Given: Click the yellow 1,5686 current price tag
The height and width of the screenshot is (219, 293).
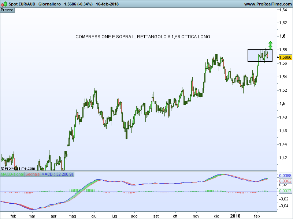Looking at the screenshot, I should coord(285,57).
